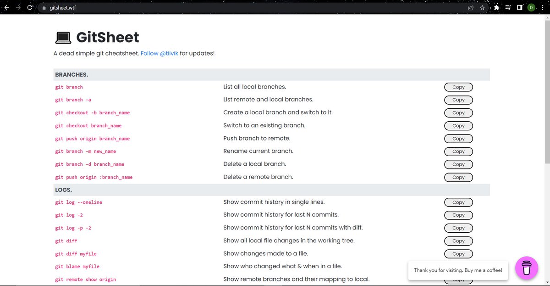
Task: Click the Thank you for visiting coffee message
Action: 458,270
